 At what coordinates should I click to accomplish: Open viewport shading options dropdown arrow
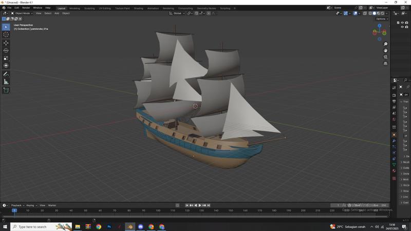[387, 13]
